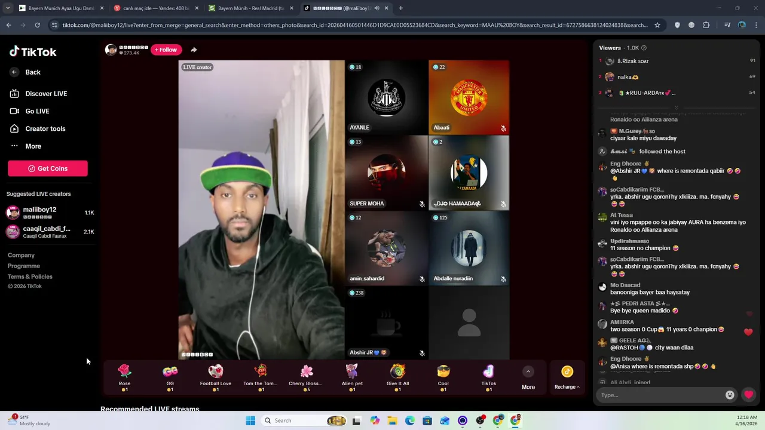Image resolution: width=765 pixels, height=430 pixels.
Task: Open Discover LIVE in sidebar
Action: [38, 94]
